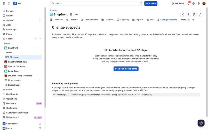Click the sidebar vertical scrollbar
The image size is (208, 130).
point(45,58)
